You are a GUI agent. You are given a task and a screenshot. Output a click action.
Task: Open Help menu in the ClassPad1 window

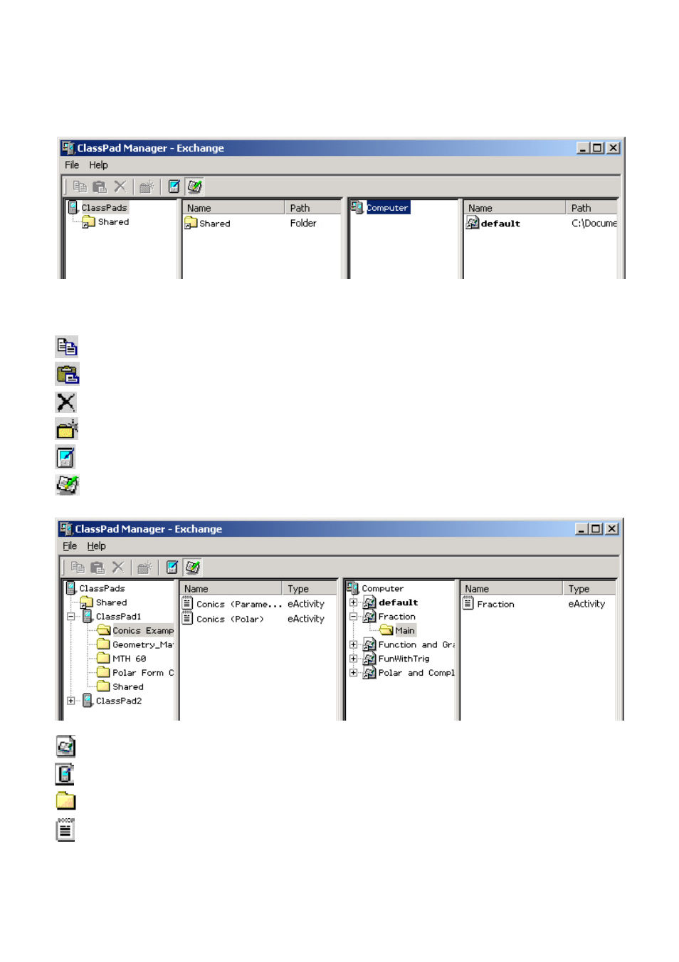(96, 546)
